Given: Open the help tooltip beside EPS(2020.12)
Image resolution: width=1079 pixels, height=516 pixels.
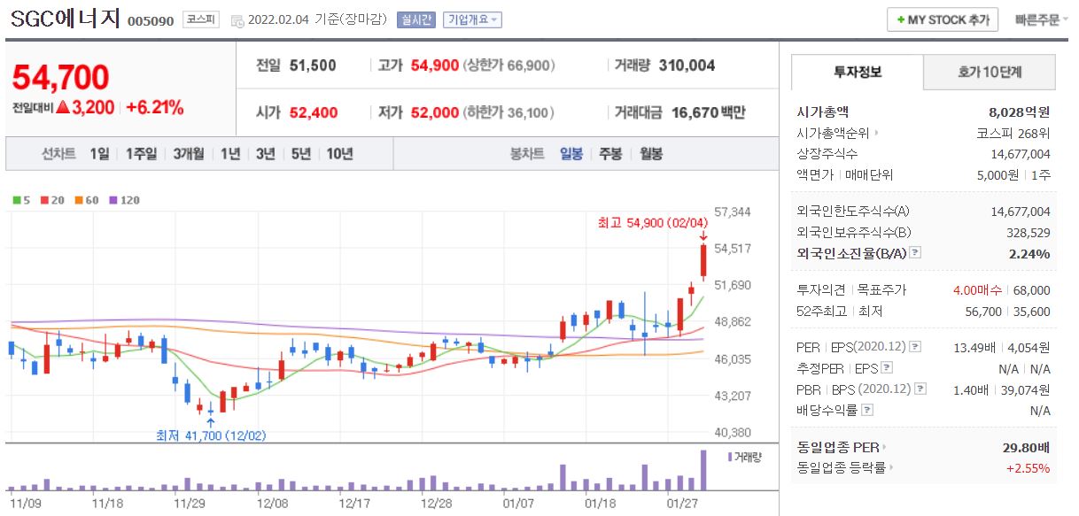Looking at the screenshot, I should pos(915,346).
